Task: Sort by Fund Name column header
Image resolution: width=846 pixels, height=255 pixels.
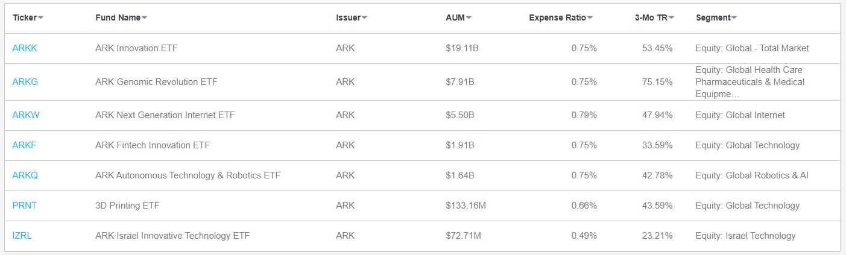Action: pyautogui.click(x=121, y=17)
